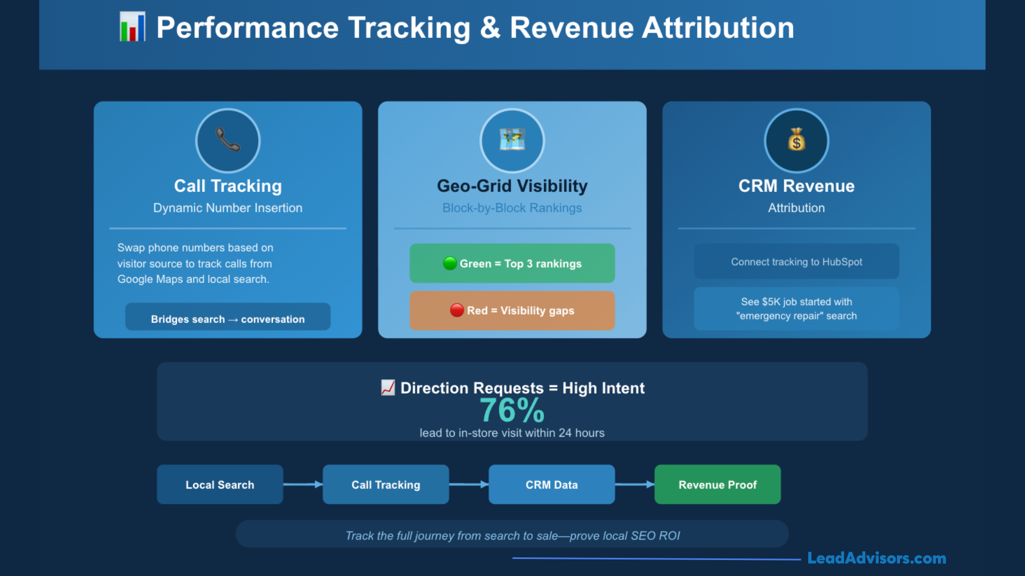Open the CRM Data step
The image size is (1025, 576).
[551, 484]
